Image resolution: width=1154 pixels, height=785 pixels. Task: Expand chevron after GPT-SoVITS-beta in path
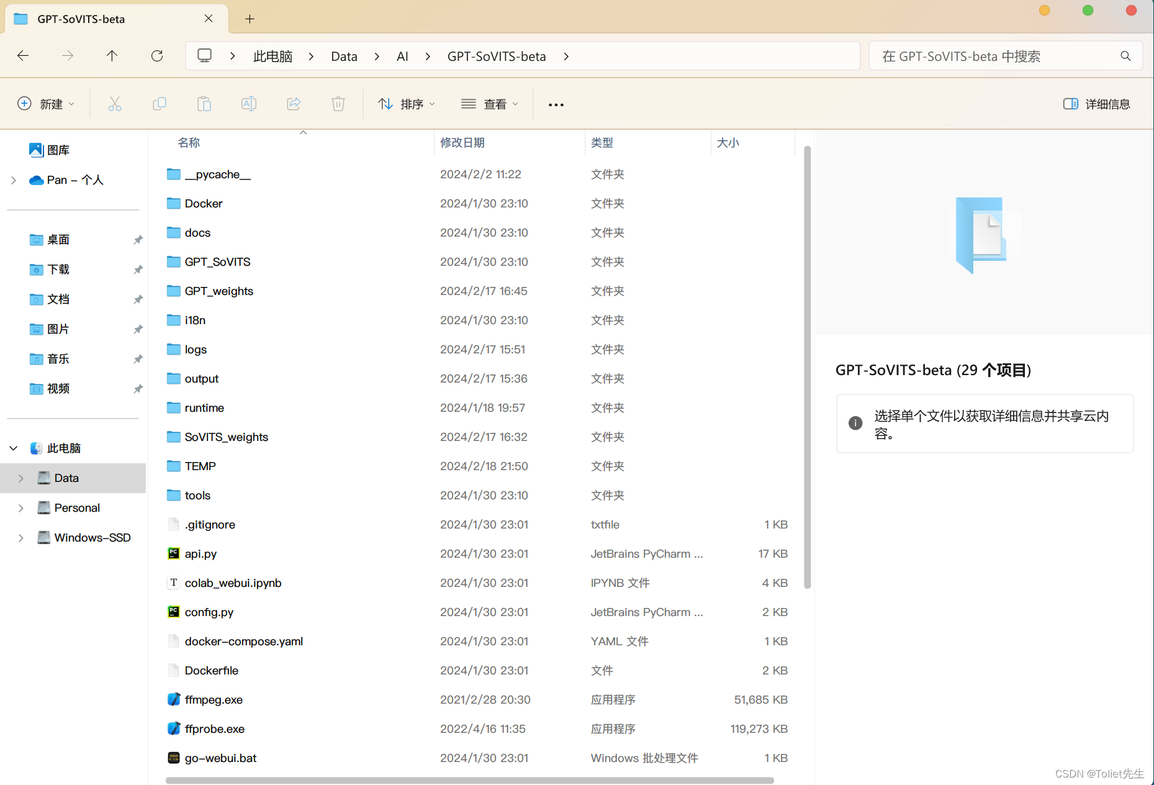(x=566, y=57)
